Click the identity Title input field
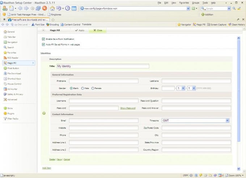Screen dimensions: 246x178 pos(103,66)
